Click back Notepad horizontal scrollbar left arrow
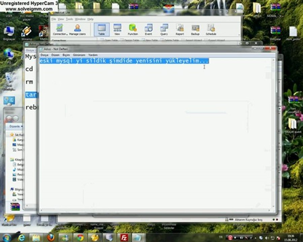Viewport: 303px width, 242px height. [x=27, y=206]
